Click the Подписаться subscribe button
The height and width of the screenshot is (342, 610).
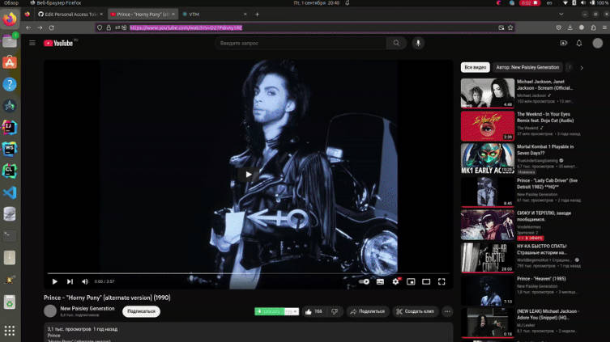point(141,311)
